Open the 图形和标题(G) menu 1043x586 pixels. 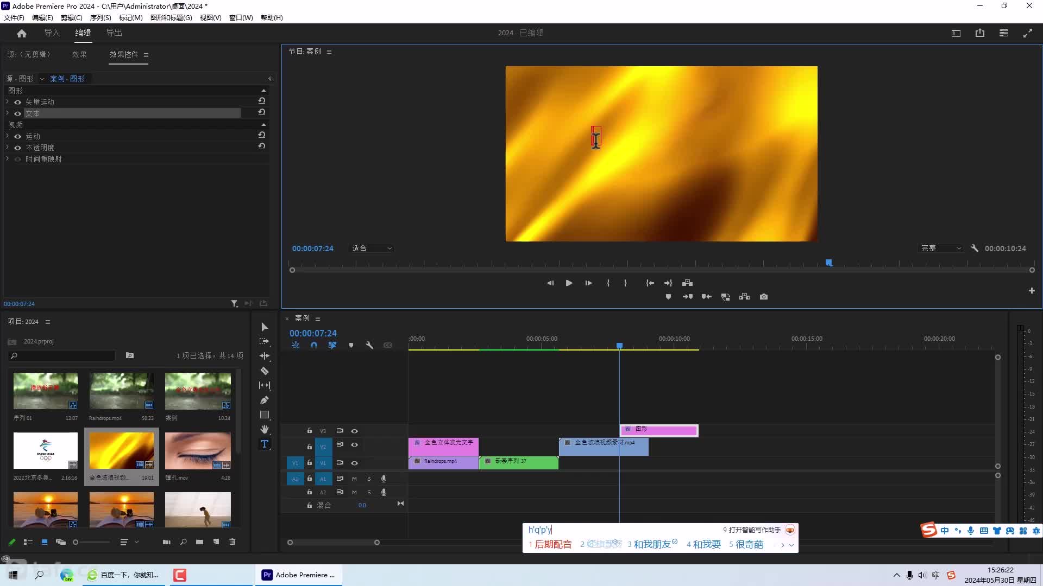point(171,17)
